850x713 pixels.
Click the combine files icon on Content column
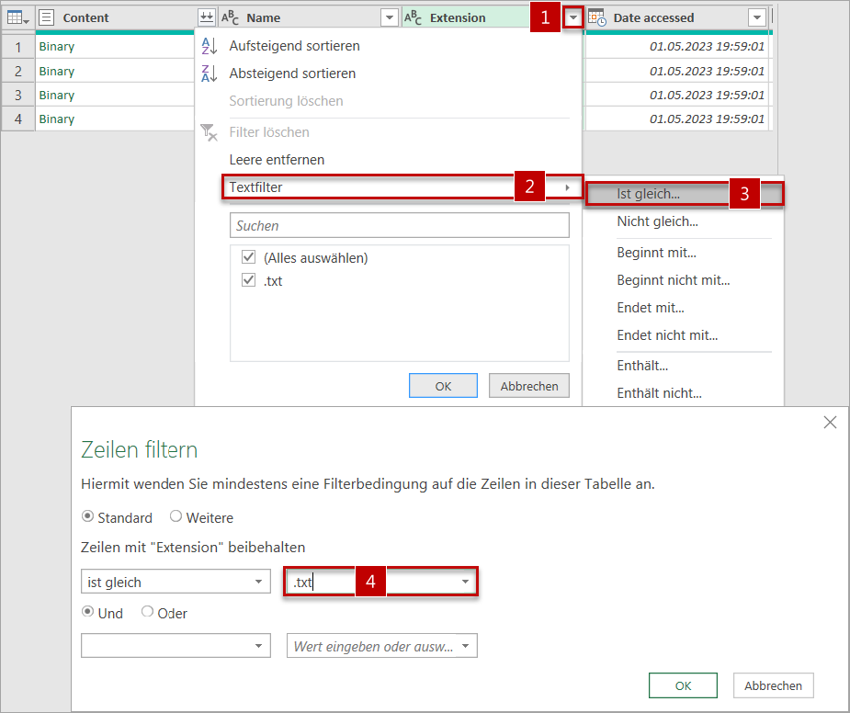point(207,17)
